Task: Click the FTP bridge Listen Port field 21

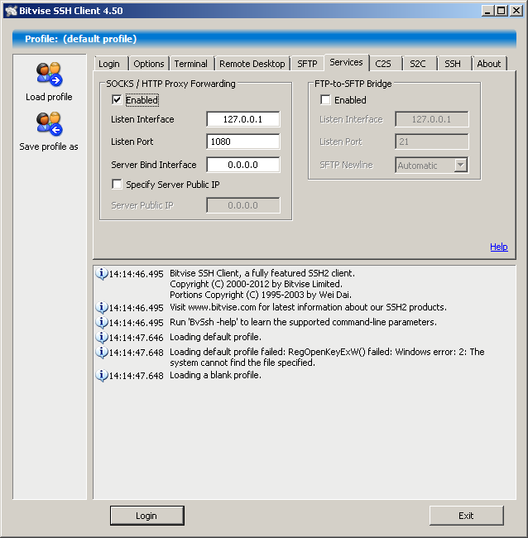Action: (432, 142)
